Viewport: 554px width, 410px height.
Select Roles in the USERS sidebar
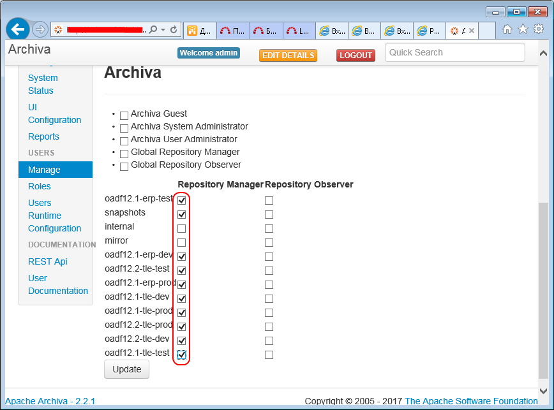pos(40,186)
